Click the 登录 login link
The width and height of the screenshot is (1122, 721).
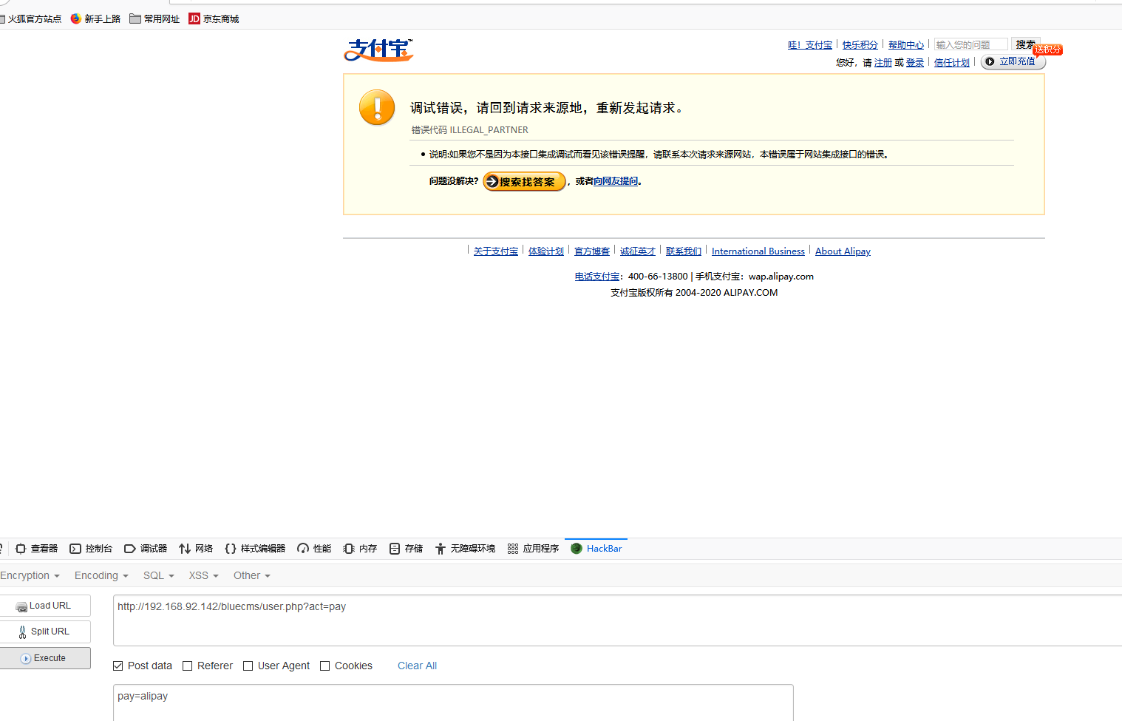[x=915, y=63]
